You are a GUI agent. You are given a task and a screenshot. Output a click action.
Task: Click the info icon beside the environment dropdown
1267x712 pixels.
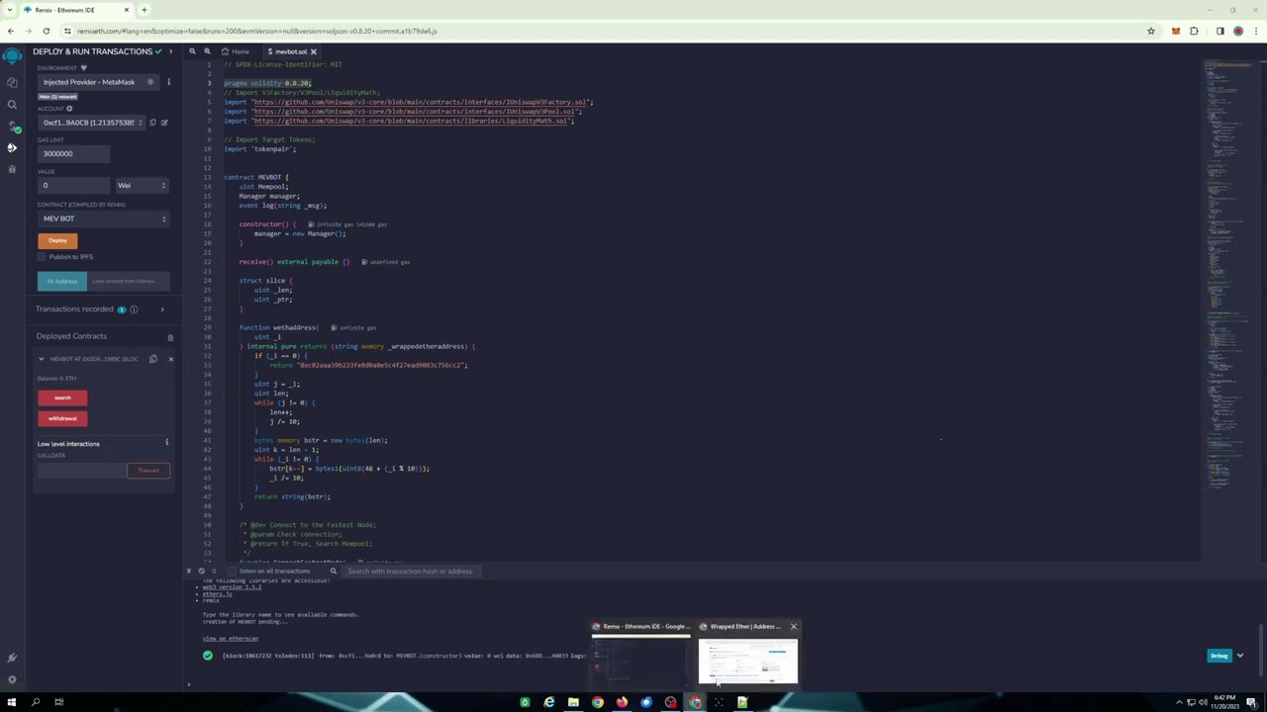[168, 82]
